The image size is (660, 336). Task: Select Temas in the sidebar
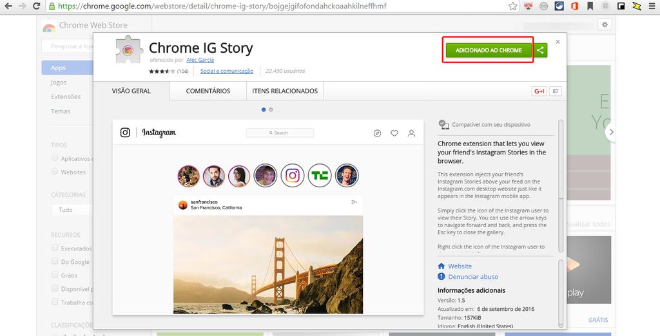pyautogui.click(x=61, y=111)
